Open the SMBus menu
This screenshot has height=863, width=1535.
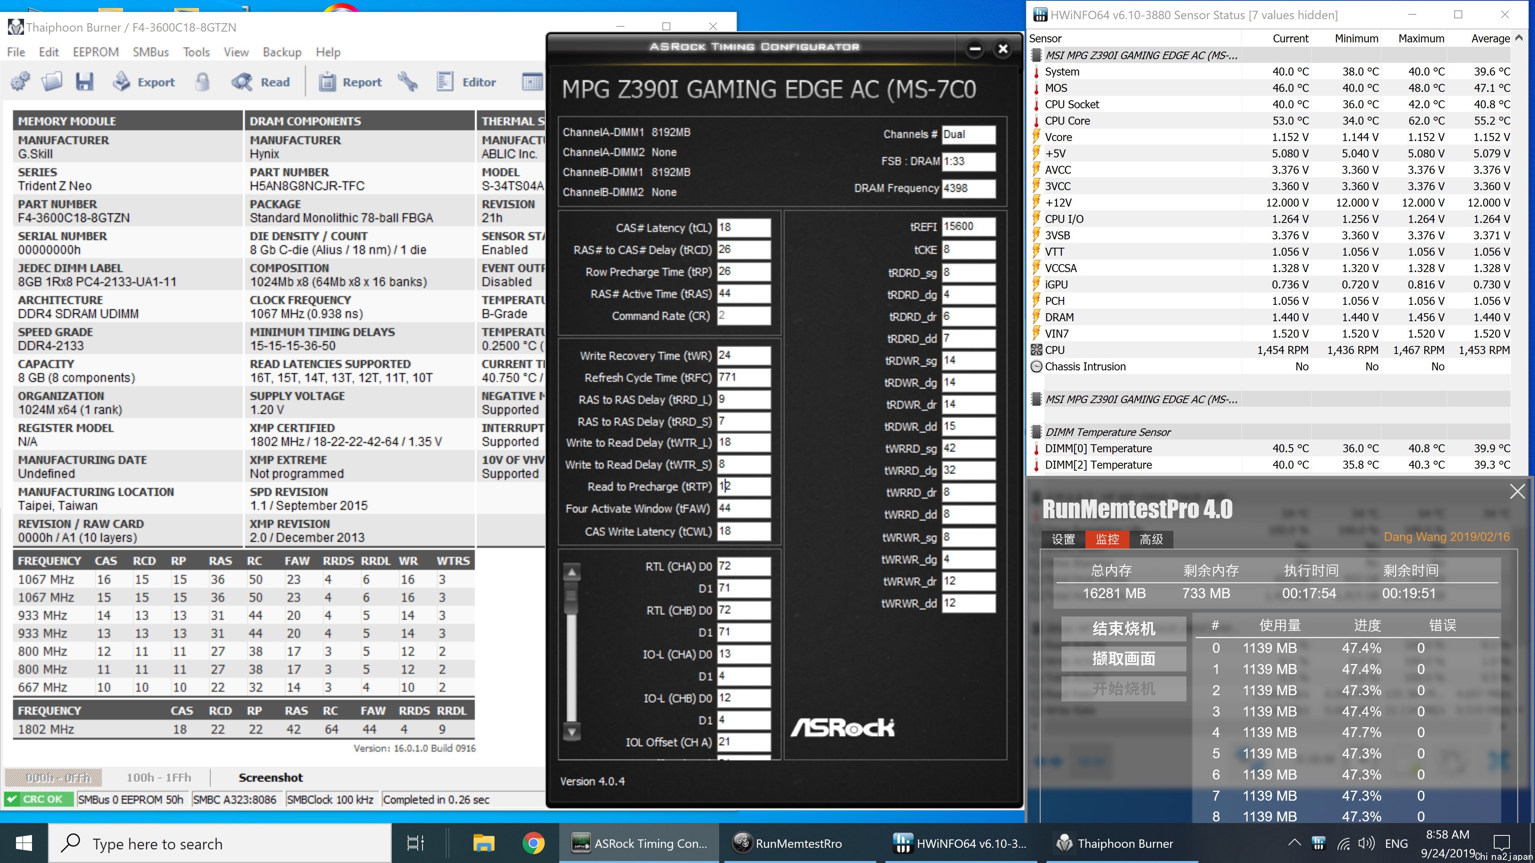[151, 52]
